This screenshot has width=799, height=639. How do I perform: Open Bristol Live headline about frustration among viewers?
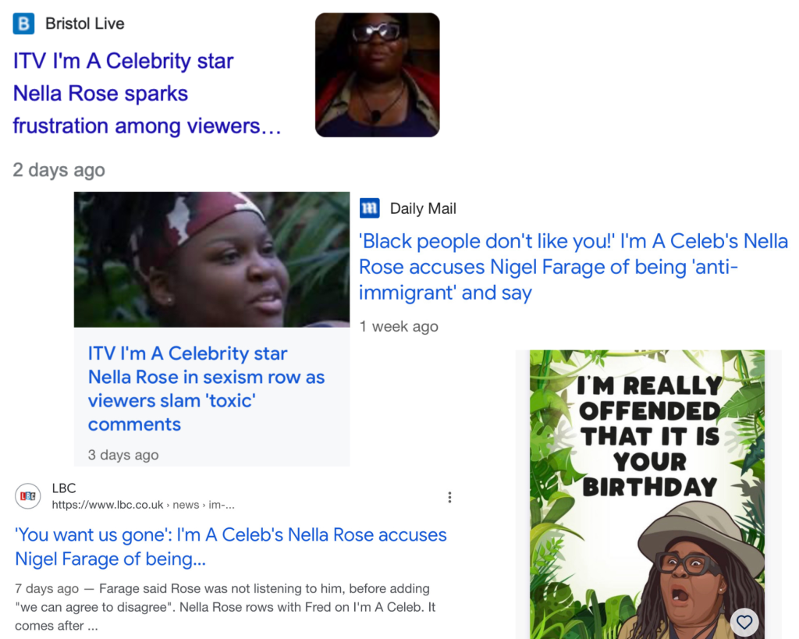tap(147, 94)
